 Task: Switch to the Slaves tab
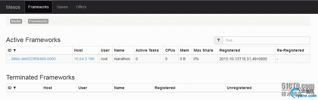click(62, 7)
